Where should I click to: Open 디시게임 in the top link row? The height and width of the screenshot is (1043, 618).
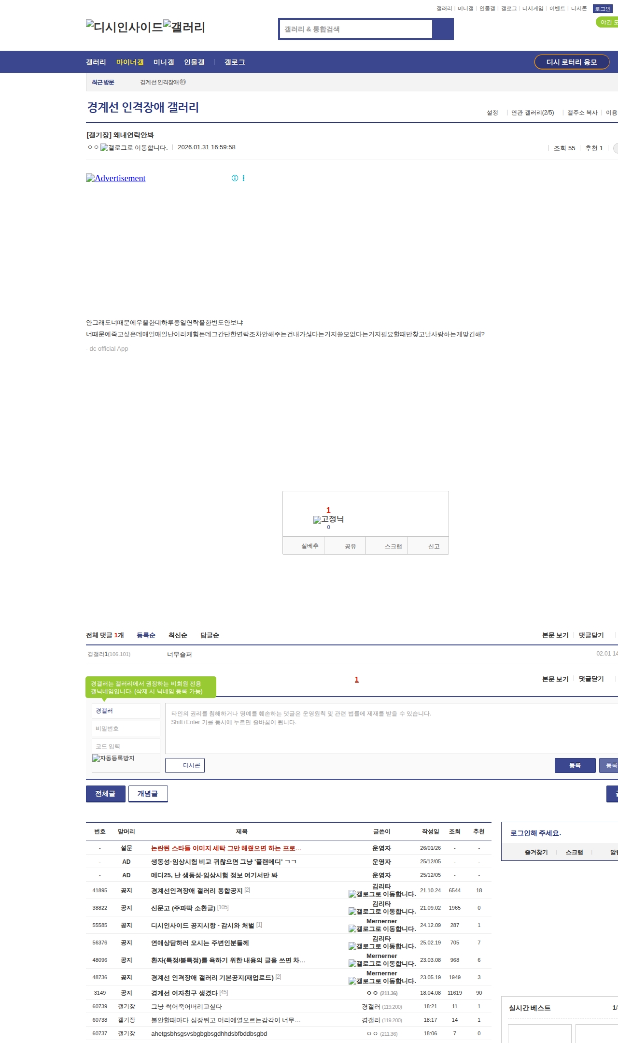coord(533,9)
